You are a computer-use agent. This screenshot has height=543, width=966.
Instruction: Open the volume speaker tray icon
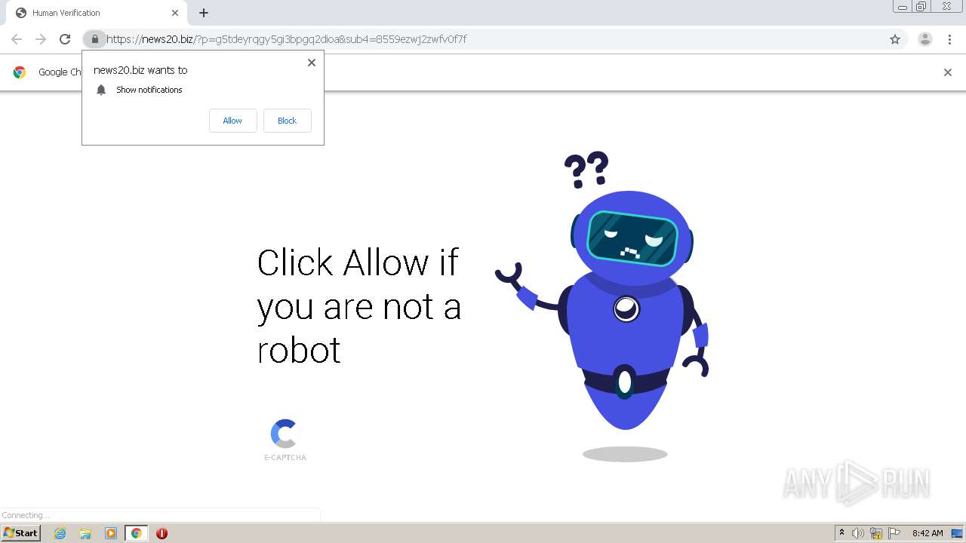coord(859,533)
